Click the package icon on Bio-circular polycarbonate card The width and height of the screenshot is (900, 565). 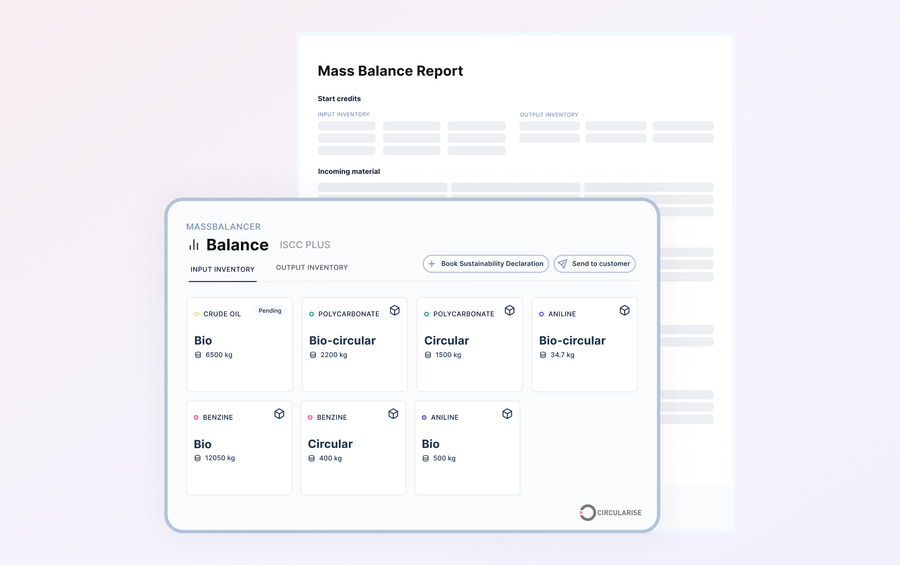395,311
